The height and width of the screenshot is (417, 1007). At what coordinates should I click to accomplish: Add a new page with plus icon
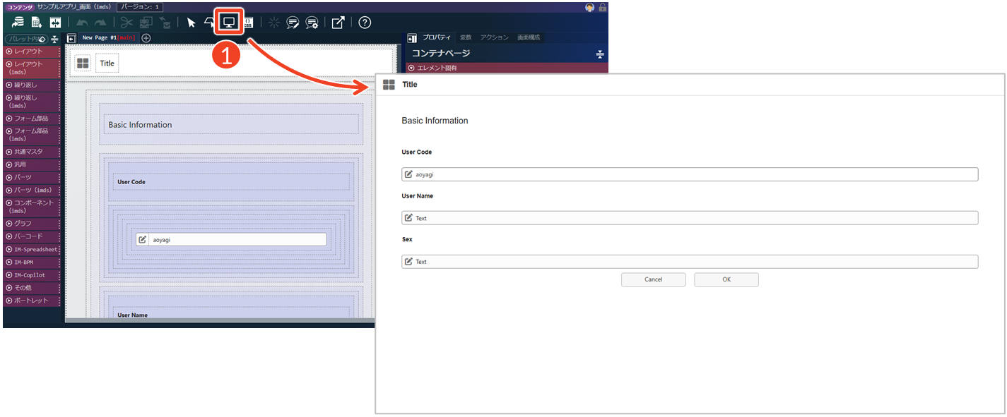(146, 38)
